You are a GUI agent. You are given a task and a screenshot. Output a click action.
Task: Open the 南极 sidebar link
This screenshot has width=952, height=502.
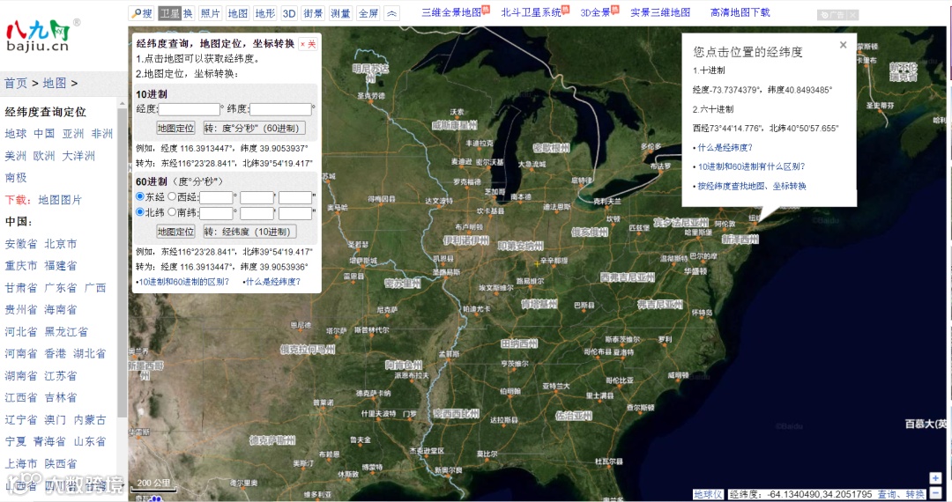pos(16,178)
